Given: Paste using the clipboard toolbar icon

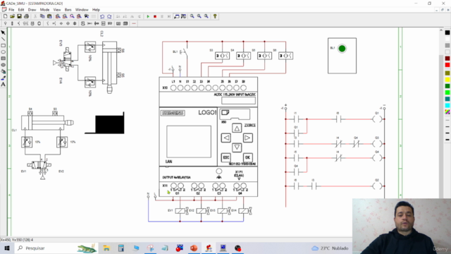Looking at the screenshot, I should (49, 16).
